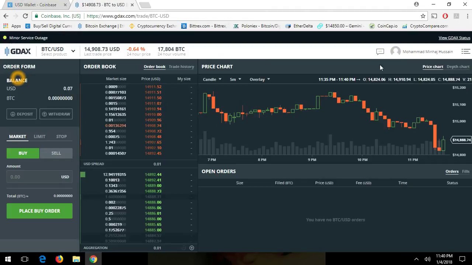Screen dimensions: 472x265
Task: Select BUY order side
Action: 23,153
